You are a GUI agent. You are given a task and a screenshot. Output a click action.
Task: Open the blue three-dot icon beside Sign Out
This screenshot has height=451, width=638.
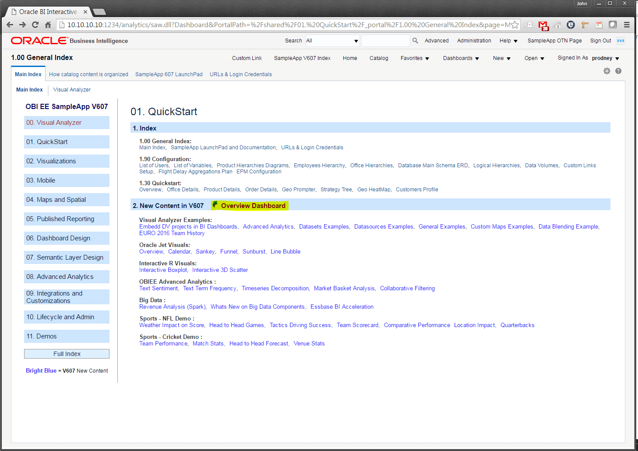(x=620, y=41)
